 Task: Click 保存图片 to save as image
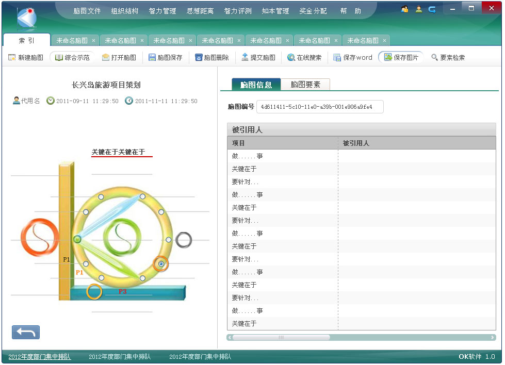pos(401,57)
